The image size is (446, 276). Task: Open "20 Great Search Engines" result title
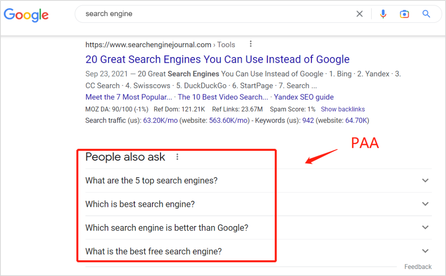(217, 59)
